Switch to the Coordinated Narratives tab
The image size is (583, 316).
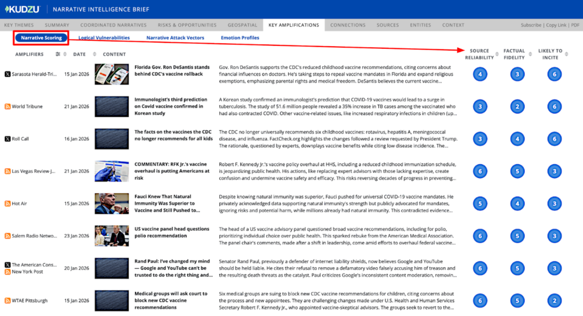(113, 25)
